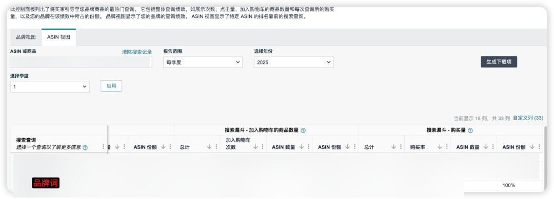Sort the ASIN 份额 column left of 加入购物车 group
The width and height of the screenshot is (554, 199).
pos(163,147)
